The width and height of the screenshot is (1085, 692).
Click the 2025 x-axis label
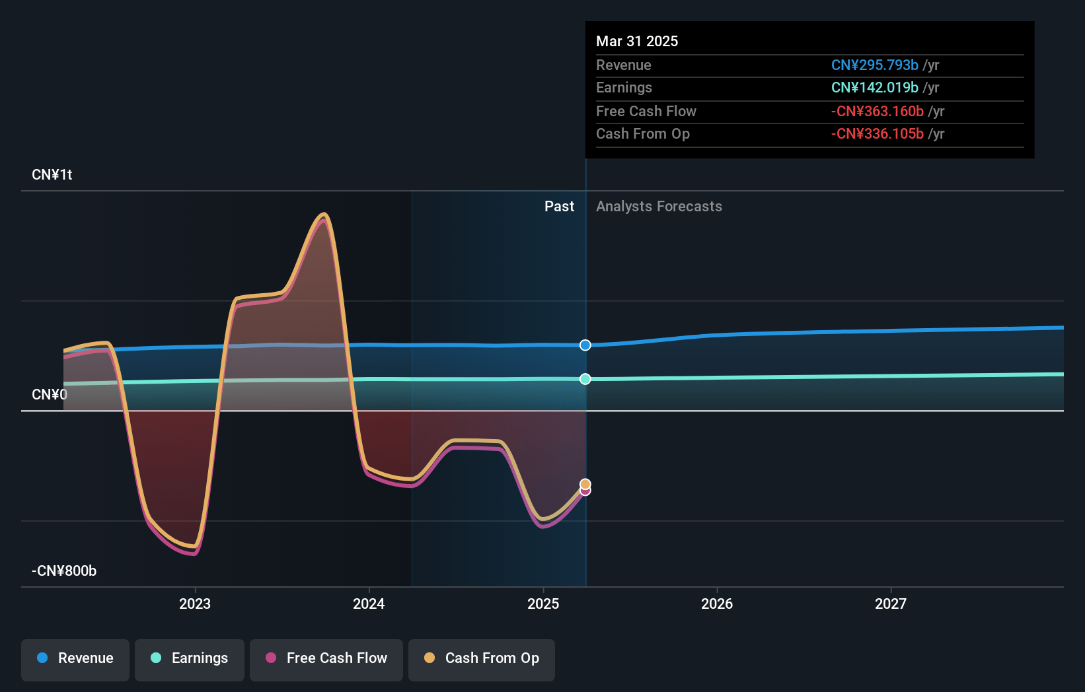tap(543, 604)
